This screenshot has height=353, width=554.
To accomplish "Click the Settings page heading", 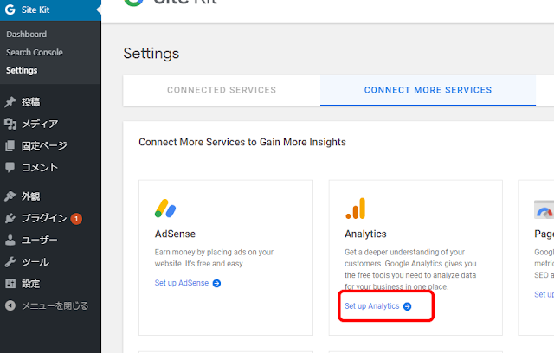I will [151, 54].
